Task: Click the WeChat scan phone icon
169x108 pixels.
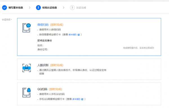Action: [26, 28]
